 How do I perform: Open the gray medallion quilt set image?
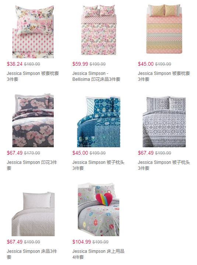click(x=164, y=122)
